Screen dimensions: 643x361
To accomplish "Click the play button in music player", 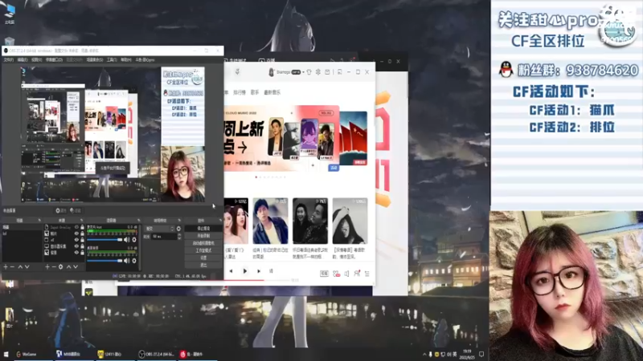I will (x=245, y=271).
